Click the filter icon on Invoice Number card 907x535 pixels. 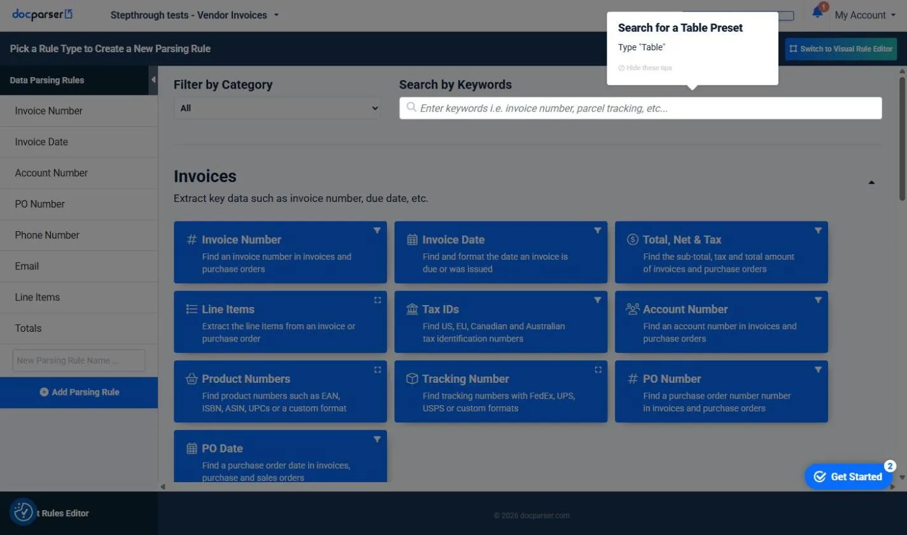coord(377,231)
